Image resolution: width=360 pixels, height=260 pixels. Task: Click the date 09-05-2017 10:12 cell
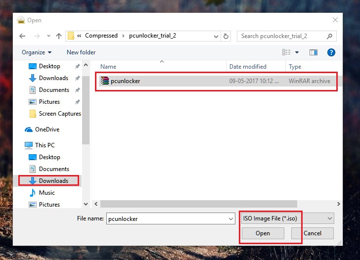pos(254,81)
